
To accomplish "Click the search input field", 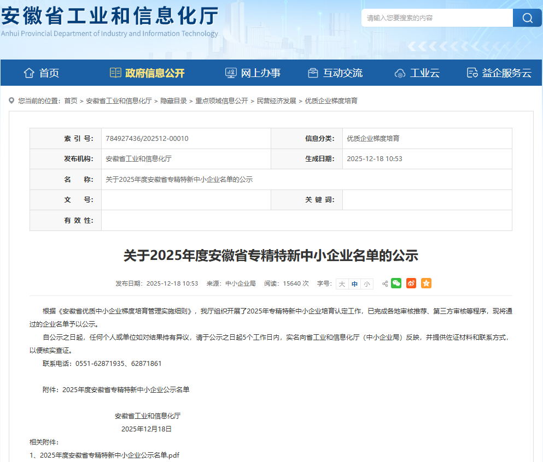I will pos(437,17).
